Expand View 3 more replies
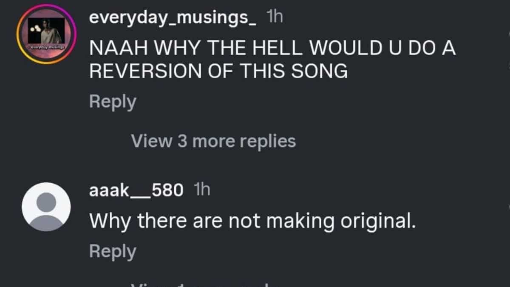The image size is (510, 287). pyautogui.click(x=213, y=141)
